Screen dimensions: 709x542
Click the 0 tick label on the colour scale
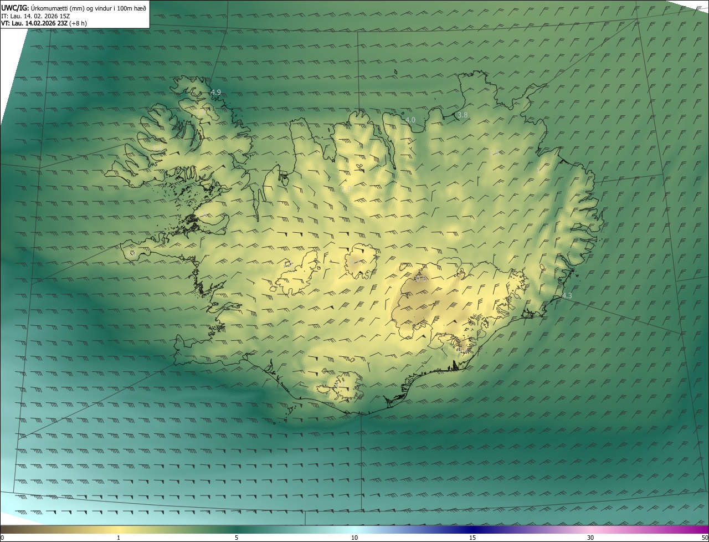pyautogui.click(x=2, y=538)
